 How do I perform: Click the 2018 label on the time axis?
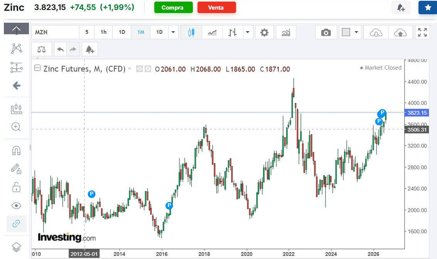(204, 254)
